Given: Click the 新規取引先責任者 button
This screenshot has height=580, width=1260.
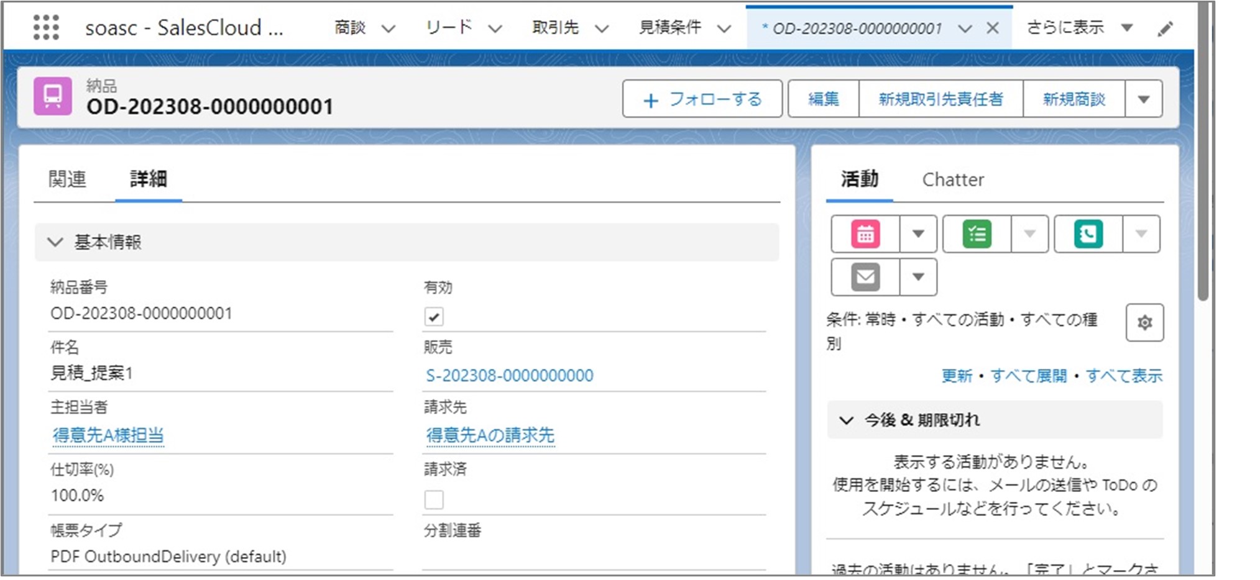Looking at the screenshot, I should tap(941, 99).
